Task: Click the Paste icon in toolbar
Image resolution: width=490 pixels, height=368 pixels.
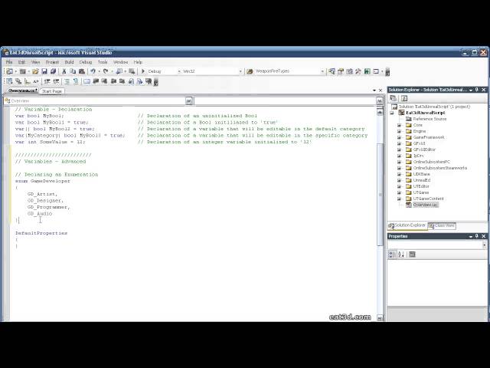Action: tap(82, 71)
